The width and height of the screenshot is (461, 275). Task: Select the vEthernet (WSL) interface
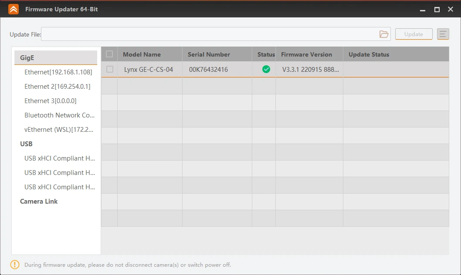click(59, 129)
